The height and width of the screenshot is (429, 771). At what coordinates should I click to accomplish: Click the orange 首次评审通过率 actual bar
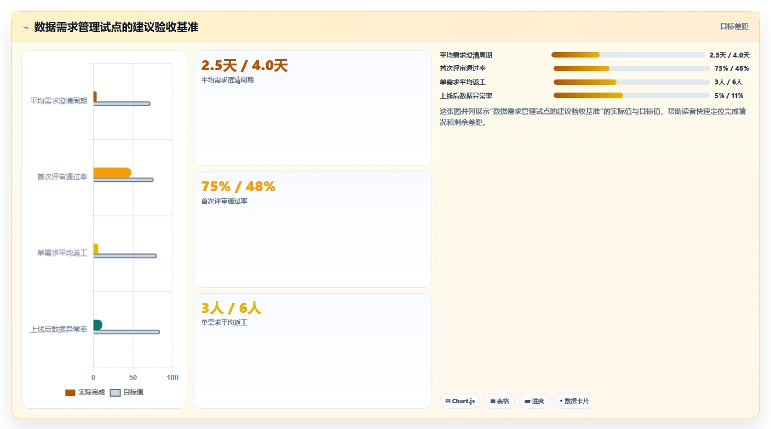(x=112, y=173)
